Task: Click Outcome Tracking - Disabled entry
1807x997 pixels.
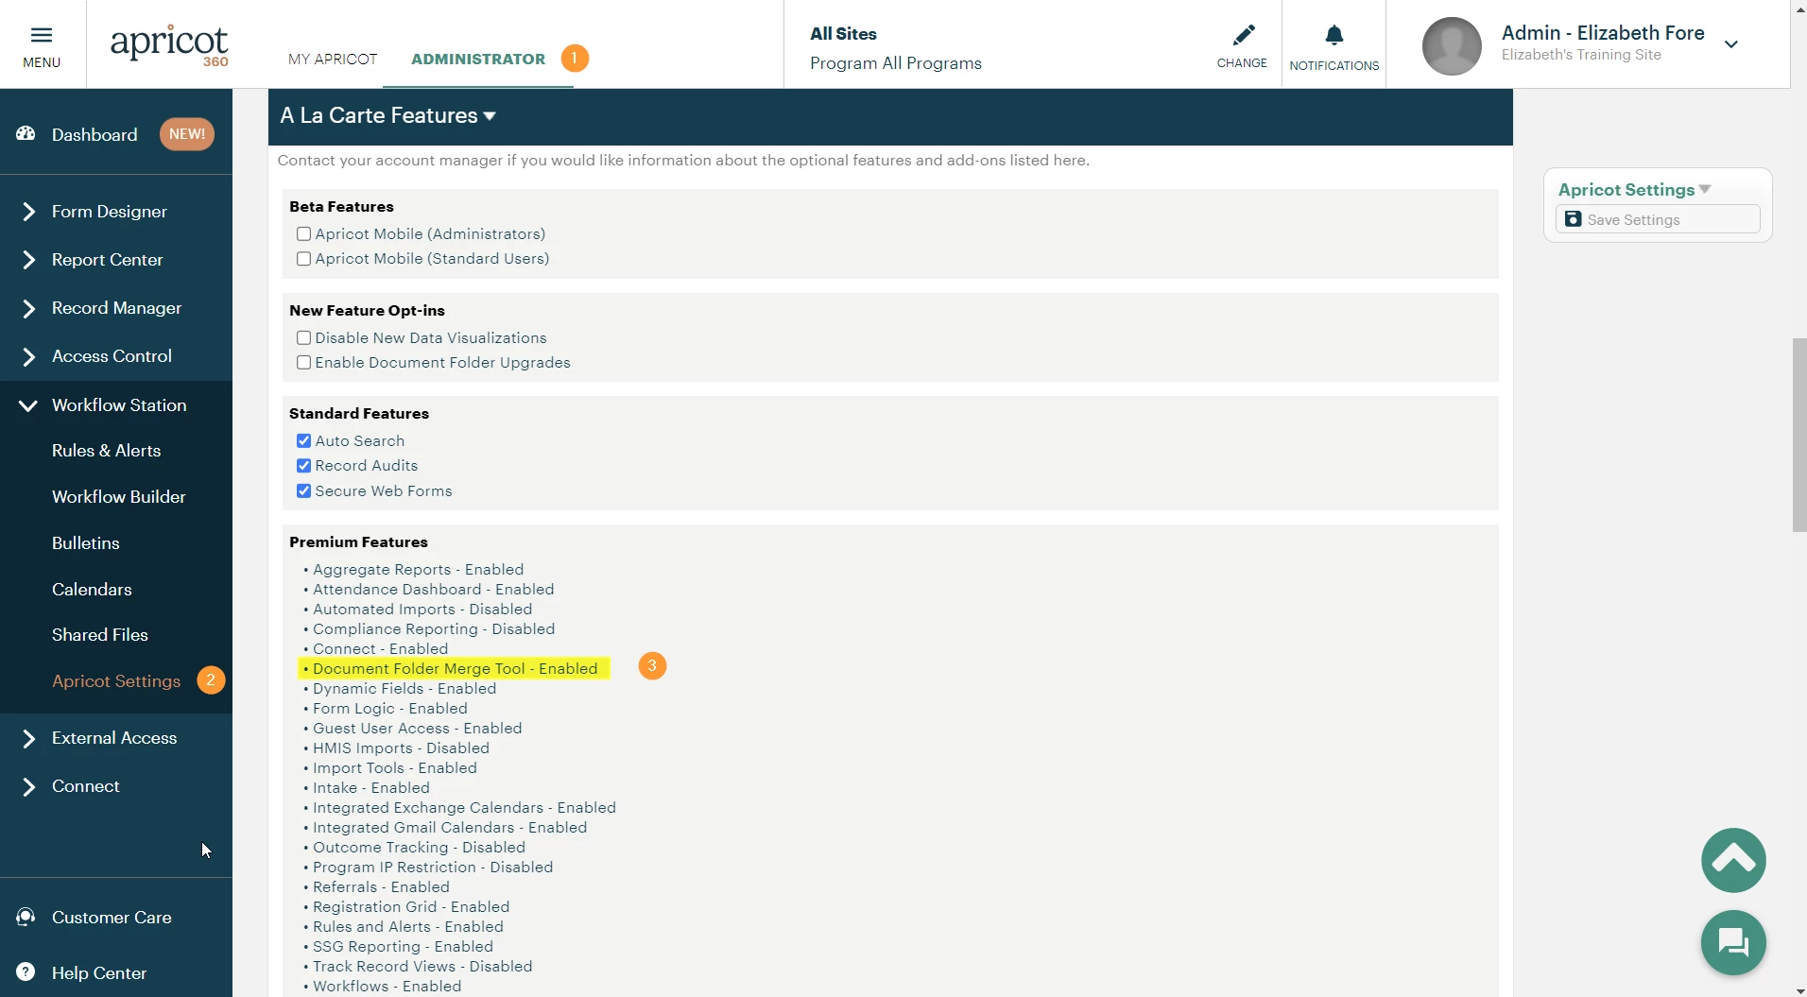Action: click(x=420, y=848)
